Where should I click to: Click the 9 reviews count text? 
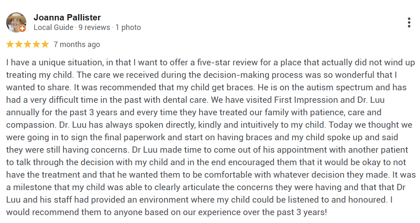point(94,27)
